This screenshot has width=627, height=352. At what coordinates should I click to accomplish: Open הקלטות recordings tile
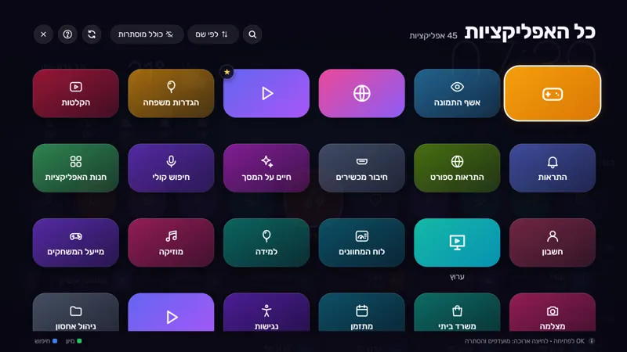click(x=75, y=93)
